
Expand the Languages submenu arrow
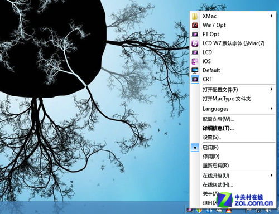pos(272,109)
